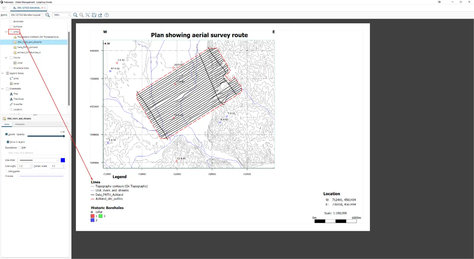Image resolution: width=474 pixels, height=259 pixels.
Task: Click the red swatch labelled 1 in legend
Action: pos(92,216)
